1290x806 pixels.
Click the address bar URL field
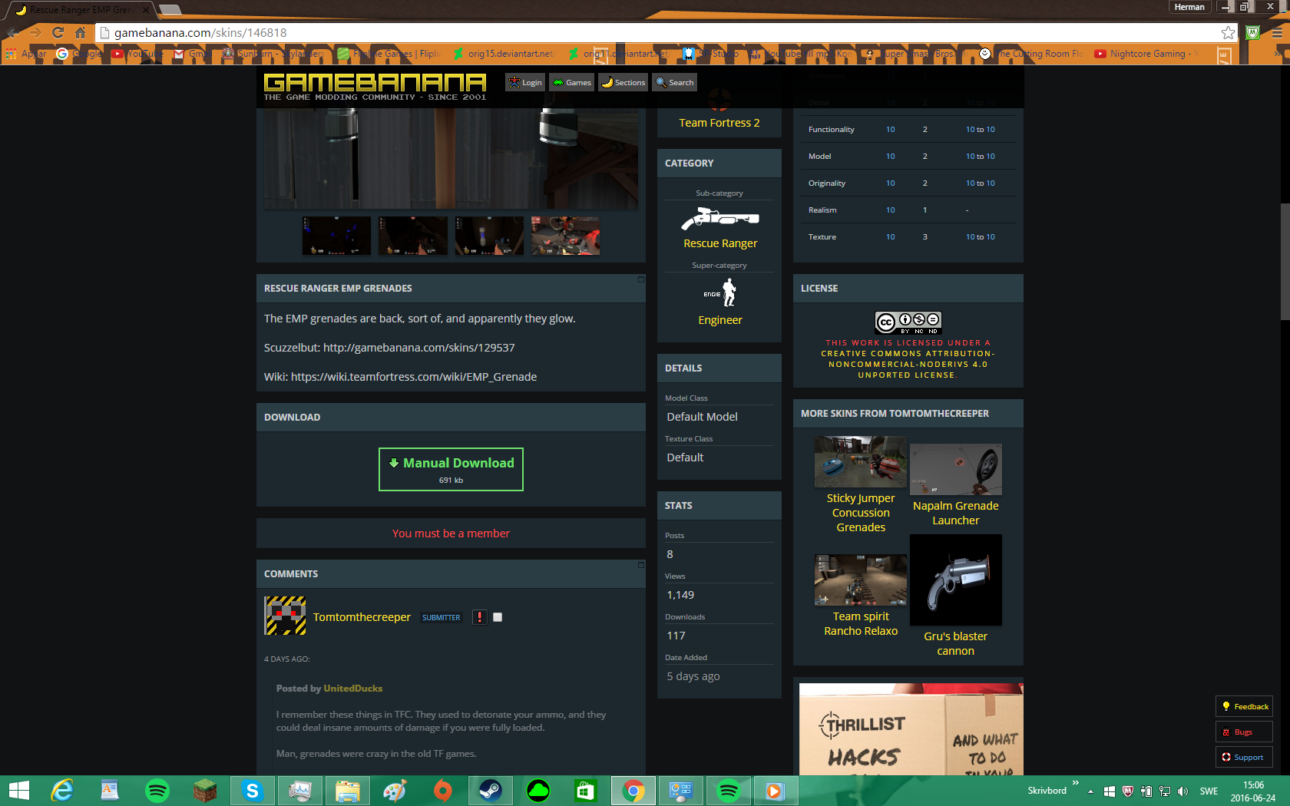click(660, 33)
